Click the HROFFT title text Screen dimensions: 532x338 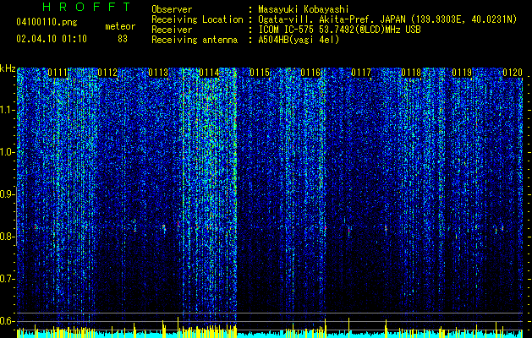point(87,7)
